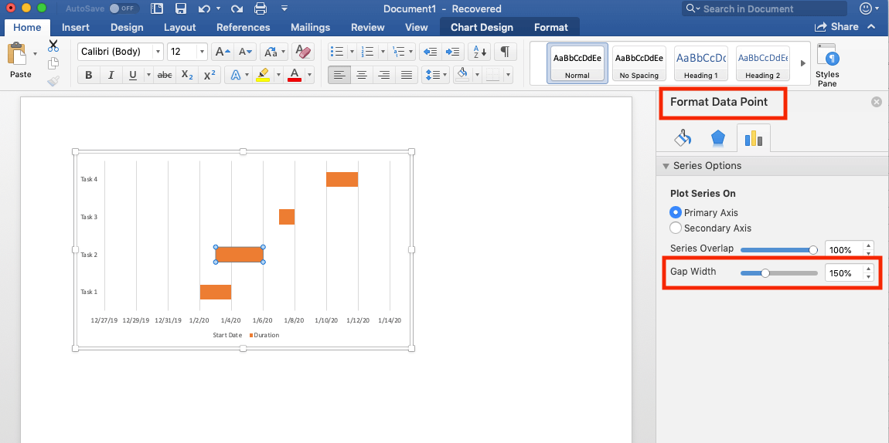Click the Clear Formatting eraser icon
This screenshot has height=443, width=889.
(x=303, y=52)
